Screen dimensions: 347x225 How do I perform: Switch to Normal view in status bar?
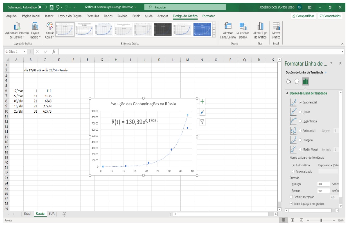point(284,220)
